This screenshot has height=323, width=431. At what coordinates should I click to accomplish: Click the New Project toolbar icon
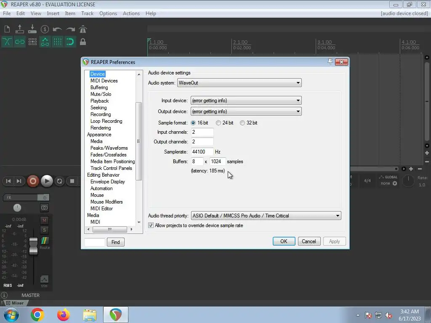pyautogui.click(x=7, y=29)
